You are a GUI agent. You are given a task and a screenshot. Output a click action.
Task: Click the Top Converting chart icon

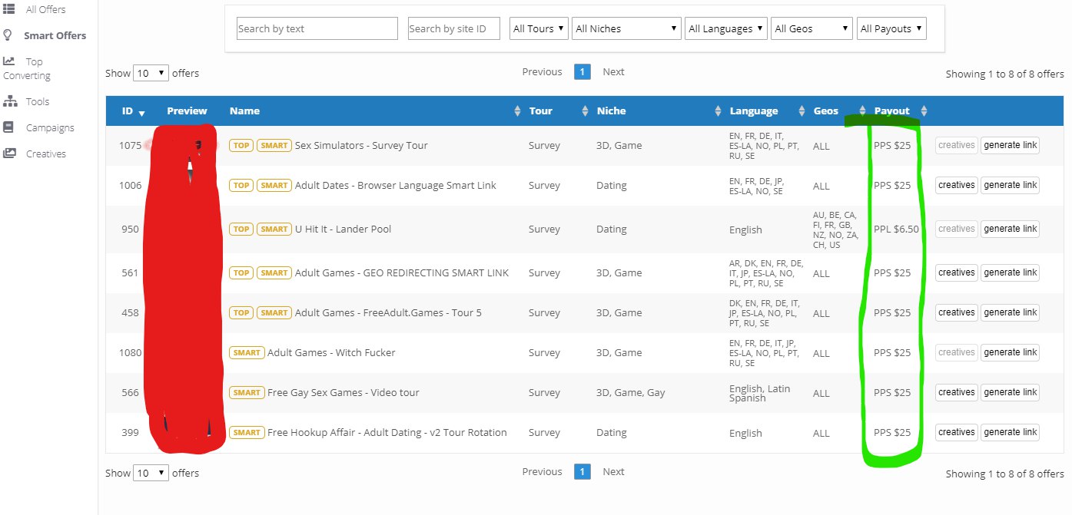[x=9, y=61]
